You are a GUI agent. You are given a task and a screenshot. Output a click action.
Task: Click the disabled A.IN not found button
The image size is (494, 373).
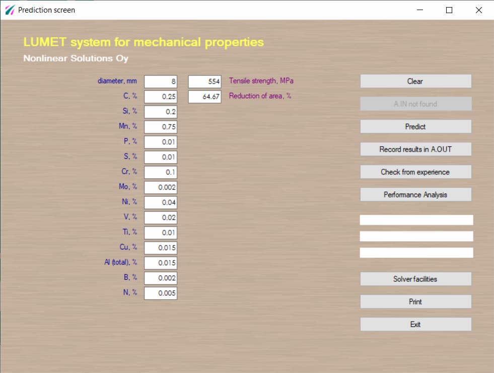[415, 104]
